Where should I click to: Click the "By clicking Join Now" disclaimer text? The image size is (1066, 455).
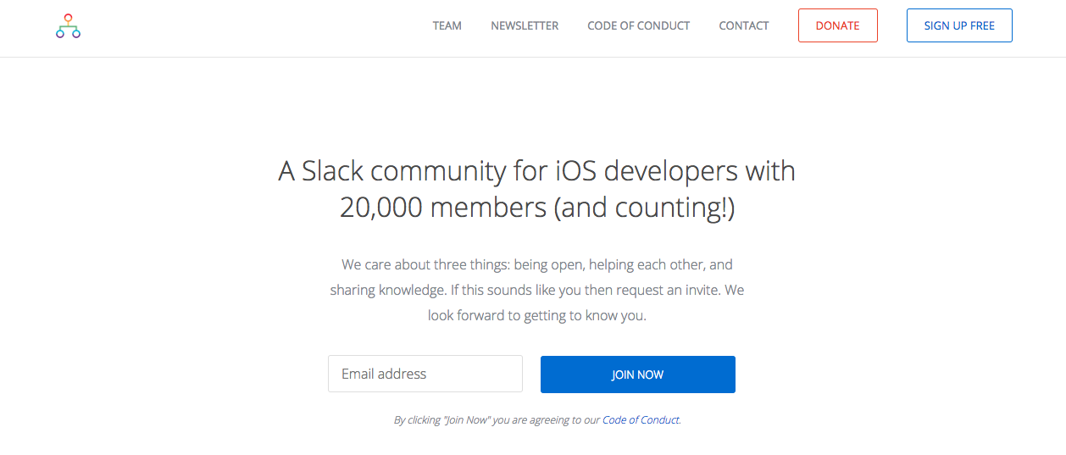(x=497, y=419)
